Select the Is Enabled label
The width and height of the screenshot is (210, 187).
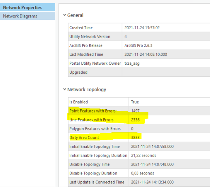tap(79, 102)
